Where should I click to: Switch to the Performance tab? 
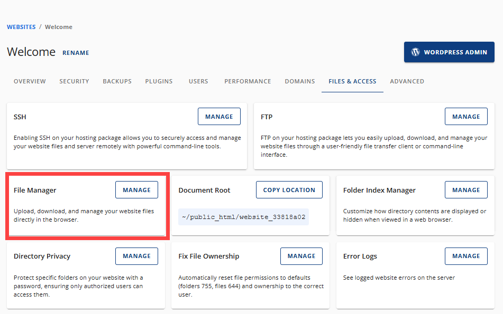click(248, 81)
